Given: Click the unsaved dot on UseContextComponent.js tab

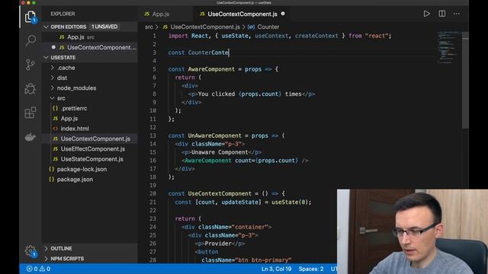Looking at the screenshot, I should [x=283, y=14].
